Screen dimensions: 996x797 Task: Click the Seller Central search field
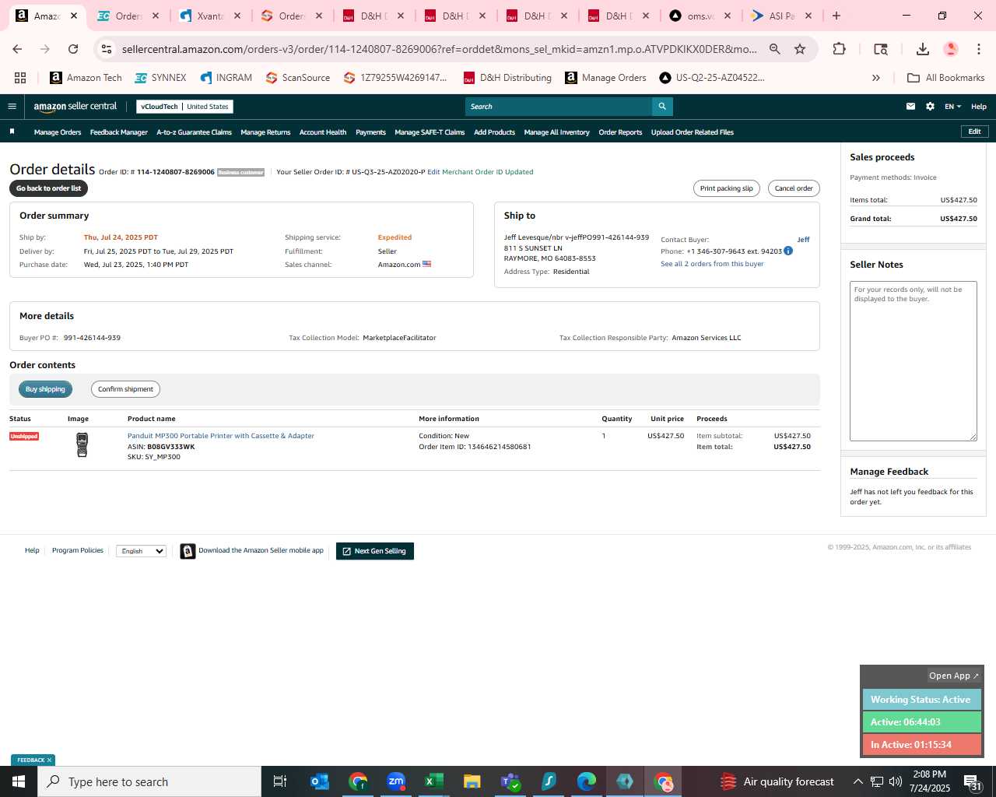tap(559, 107)
